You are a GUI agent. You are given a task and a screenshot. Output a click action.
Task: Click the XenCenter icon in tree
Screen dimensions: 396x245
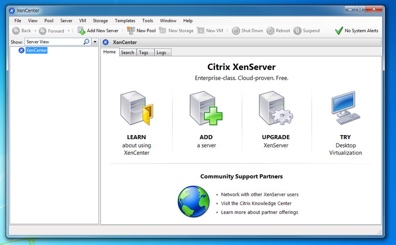point(21,50)
